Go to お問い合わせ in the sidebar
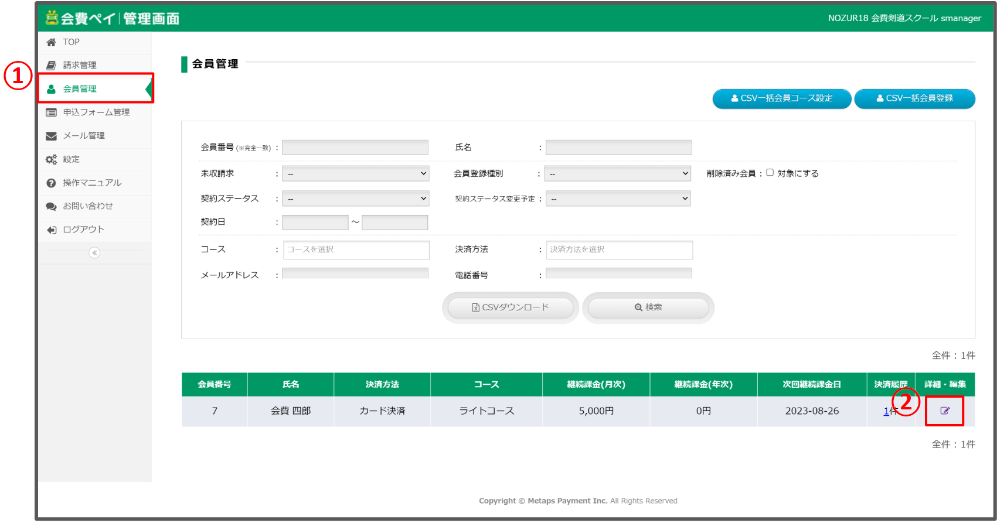The width and height of the screenshot is (997, 523). click(x=88, y=206)
